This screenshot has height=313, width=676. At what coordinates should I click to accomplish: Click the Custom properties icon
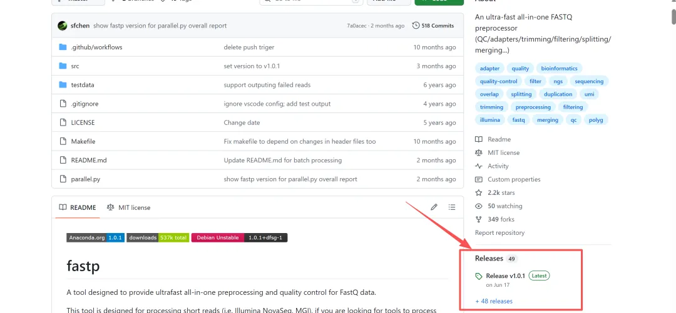(x=479, y=179)
